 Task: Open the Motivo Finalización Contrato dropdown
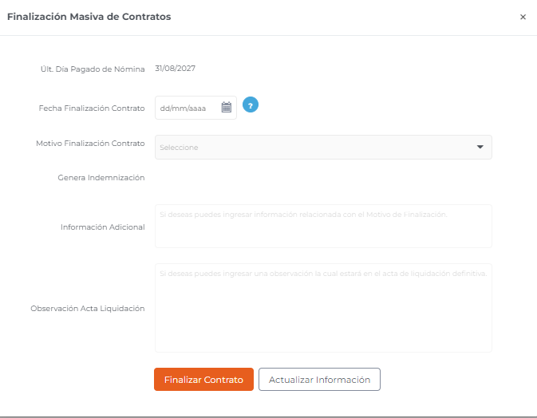click(x=323, y=148)
